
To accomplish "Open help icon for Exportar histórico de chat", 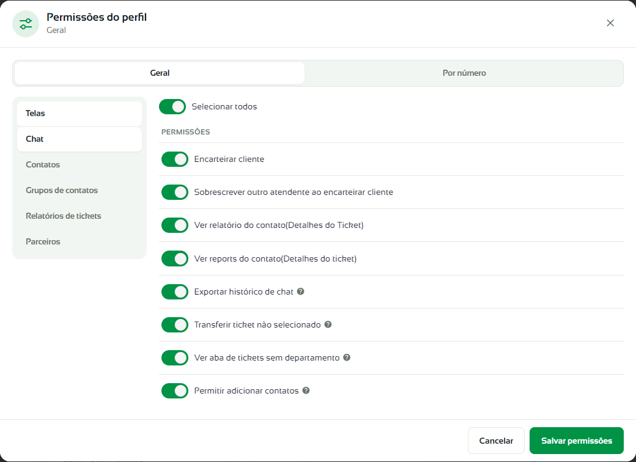I will click(x=300, y=291).
